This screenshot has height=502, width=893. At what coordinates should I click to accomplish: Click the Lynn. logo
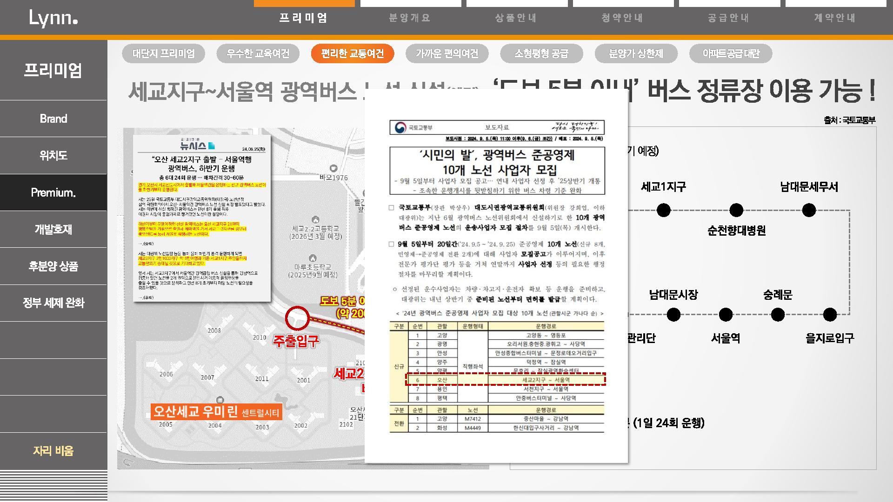[53, 18]
